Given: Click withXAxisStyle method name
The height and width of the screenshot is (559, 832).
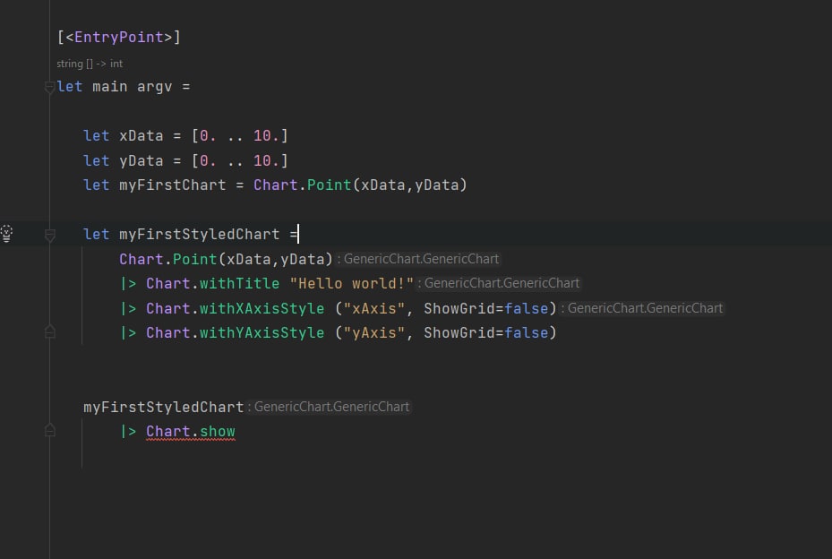Looking at the screenshot, I should pyautogui.click(x=262, y=308).
